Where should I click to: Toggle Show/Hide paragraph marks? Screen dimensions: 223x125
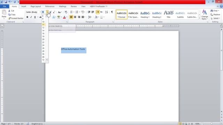[x=112, y=12]
